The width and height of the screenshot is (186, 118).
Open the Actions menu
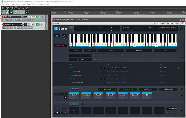(x=42, y=4)
